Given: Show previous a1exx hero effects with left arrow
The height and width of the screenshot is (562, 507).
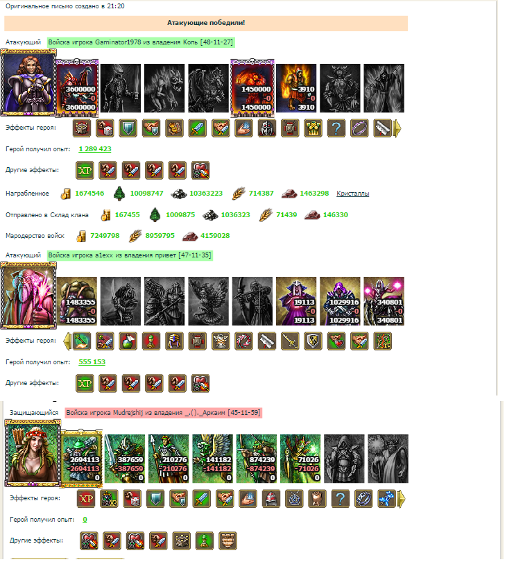Looking at the screenshot, I should tap(67, 341).
